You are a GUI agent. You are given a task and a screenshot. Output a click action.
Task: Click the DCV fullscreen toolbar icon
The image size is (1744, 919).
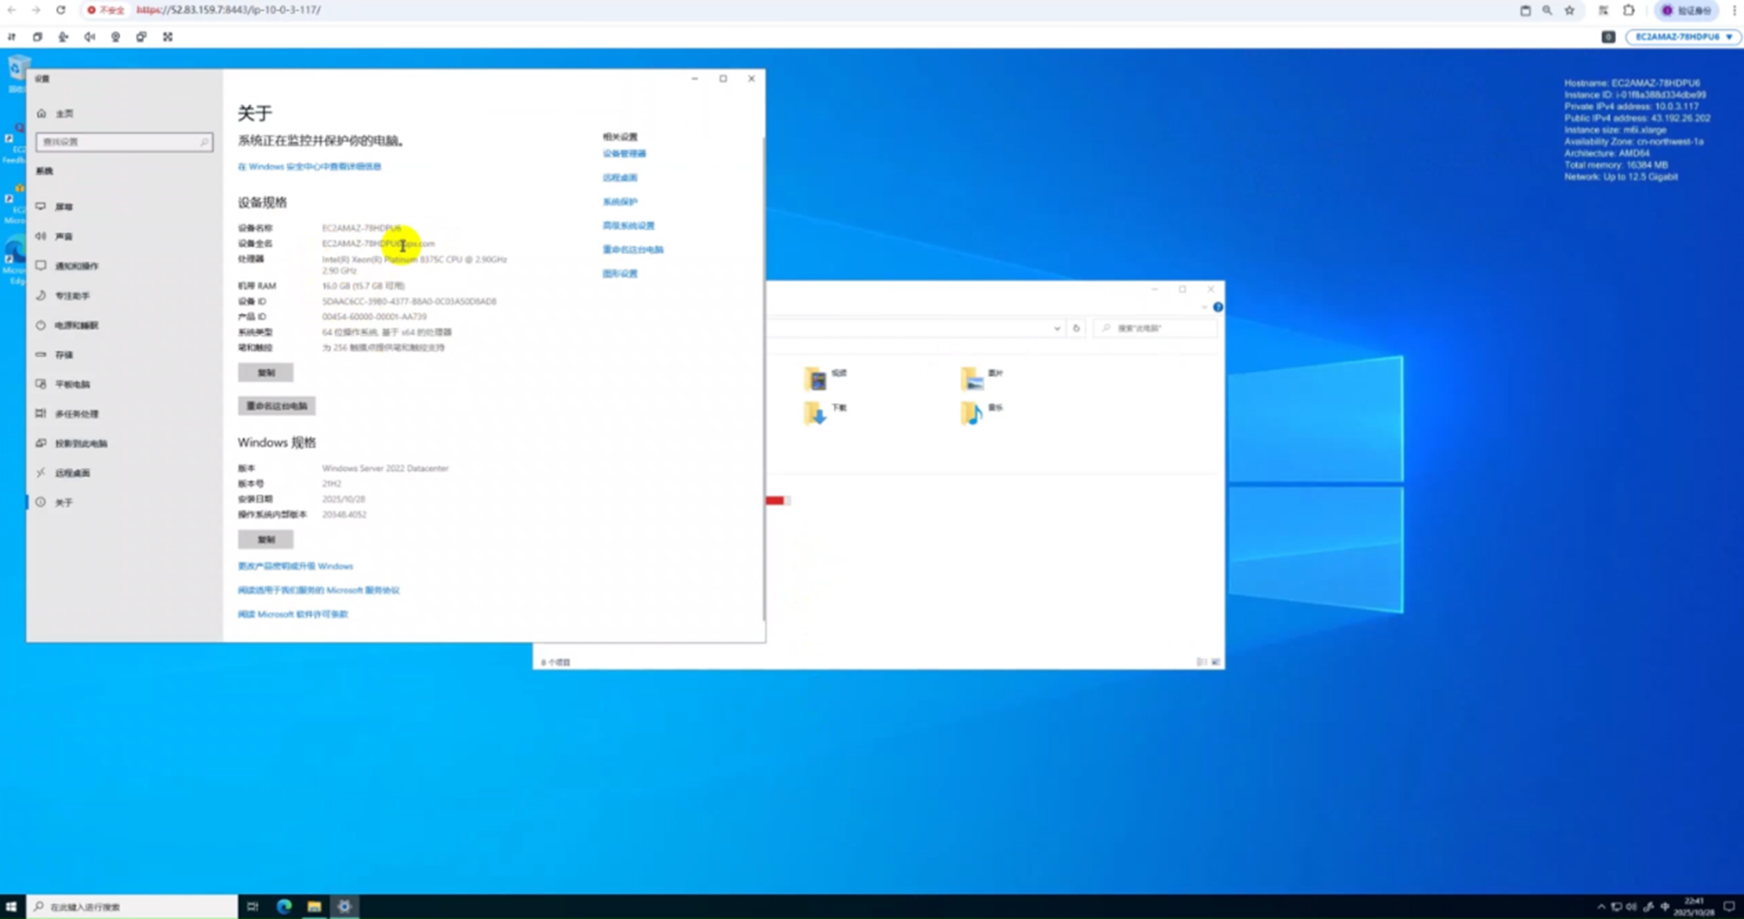pyautogui.click(x=167, y=37)
